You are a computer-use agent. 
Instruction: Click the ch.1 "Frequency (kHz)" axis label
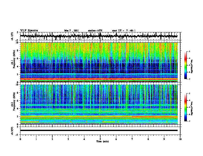(14, 59)
